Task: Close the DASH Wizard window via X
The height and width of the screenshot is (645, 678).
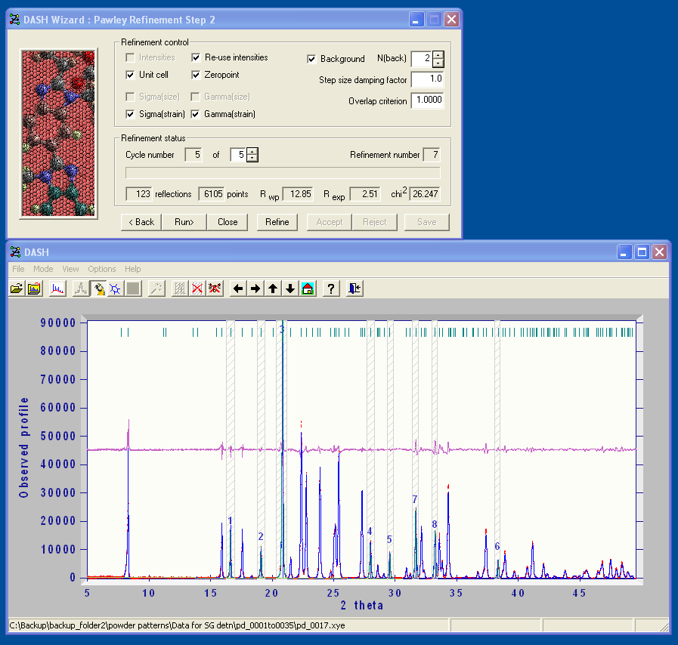Action: (452, 20)
